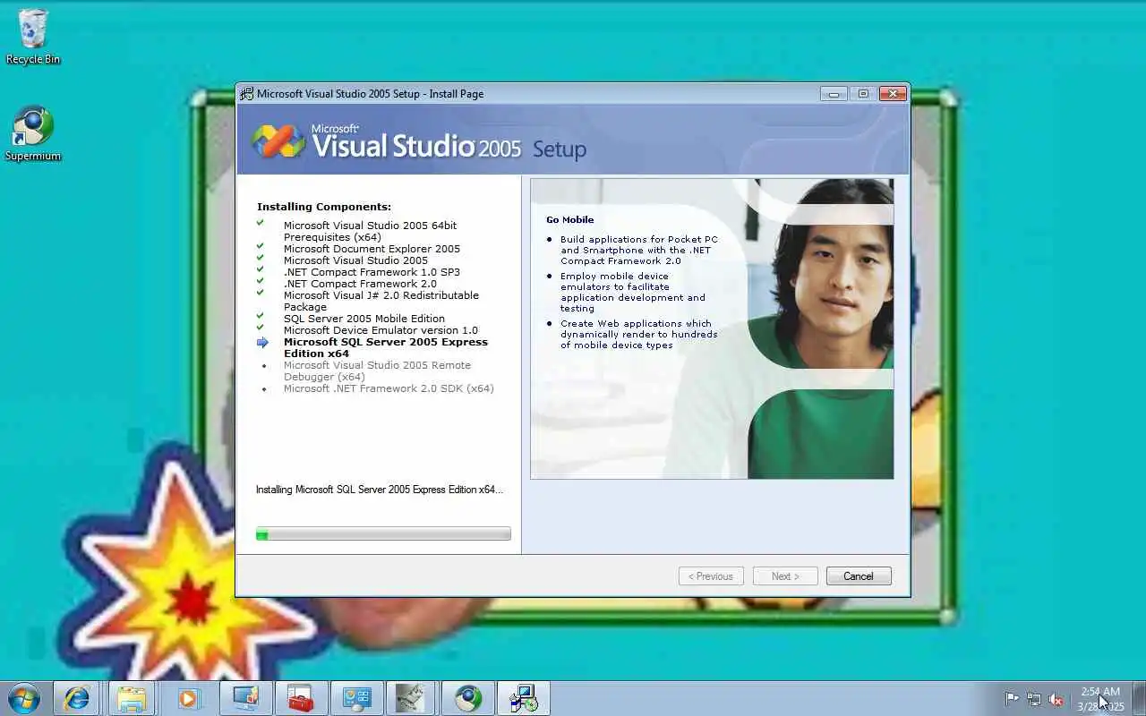Open Windows Media Player taskbar icon
Viewport: 1146px width, 716px height.
tap(188, 698)
